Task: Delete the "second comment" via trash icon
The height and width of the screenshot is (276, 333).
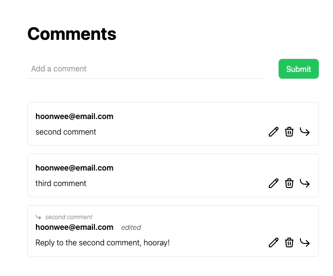Action: [289, 132]
